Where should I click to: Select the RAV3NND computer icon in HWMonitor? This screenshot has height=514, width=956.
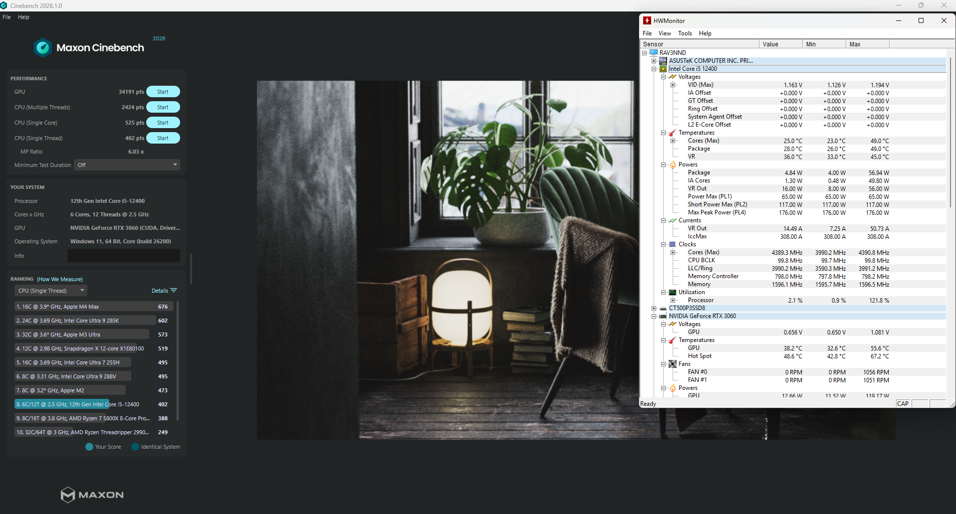(x=654, y=52)
